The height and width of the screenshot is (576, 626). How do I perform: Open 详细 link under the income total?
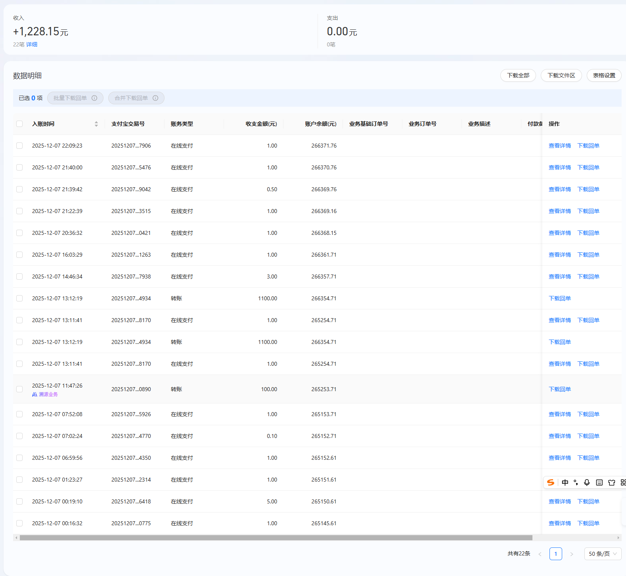[x=32, y=44]
